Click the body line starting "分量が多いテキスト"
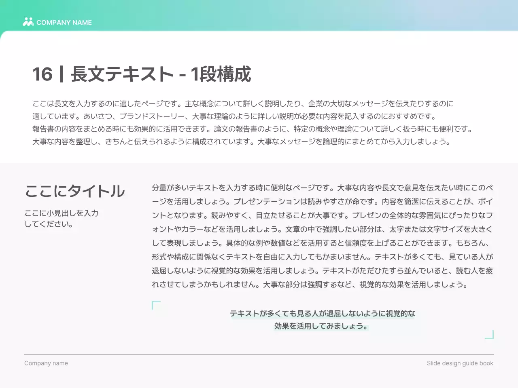The image size is (518, 388). (x=322, y=188)
